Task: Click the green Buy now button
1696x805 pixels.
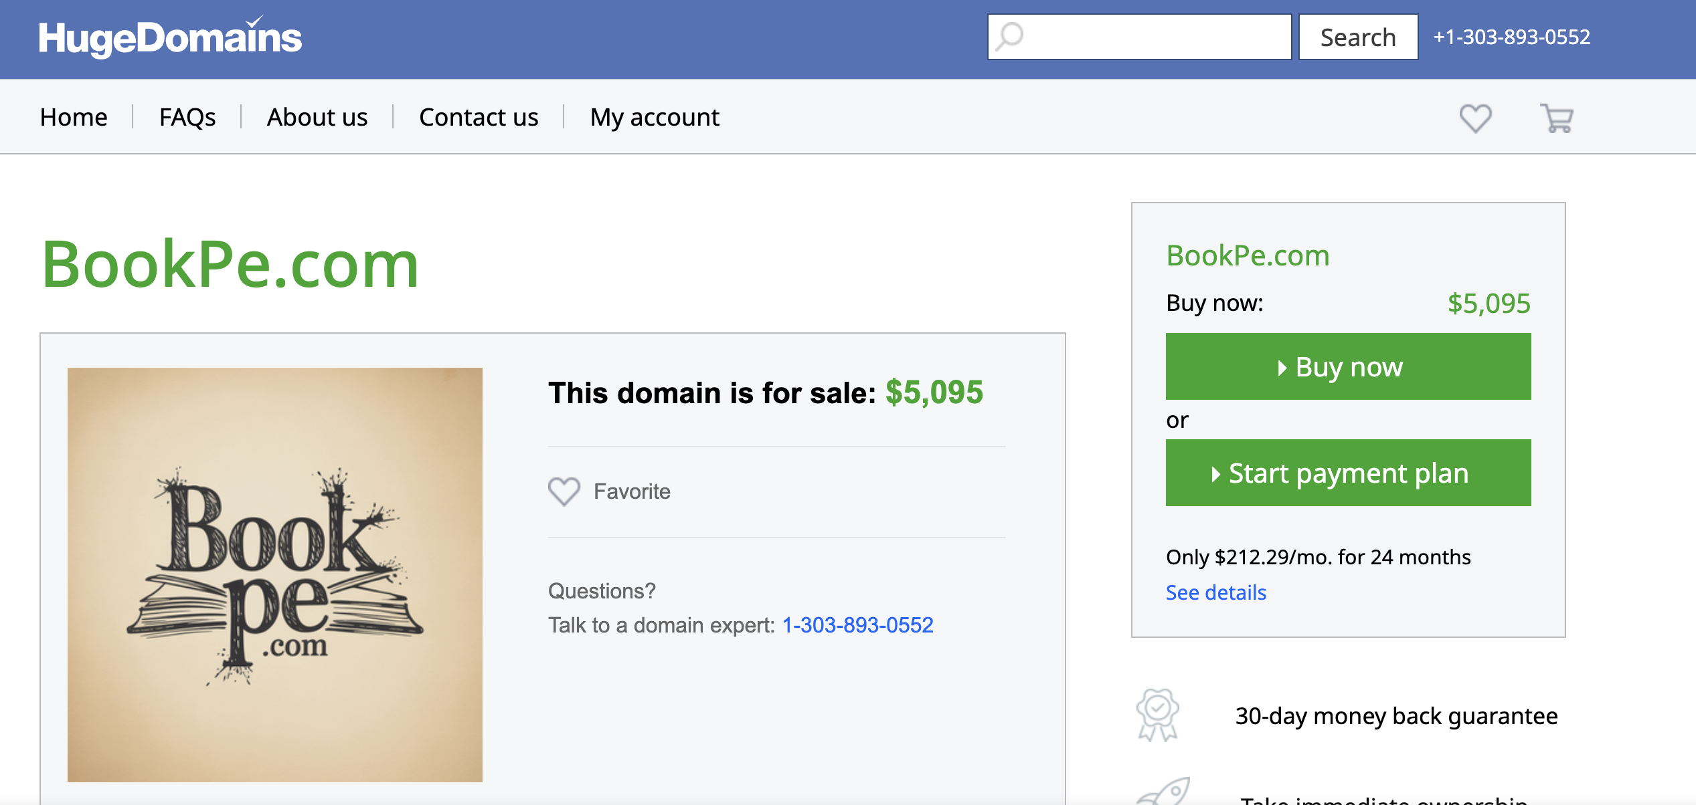Action: (x=1348, y=366)
